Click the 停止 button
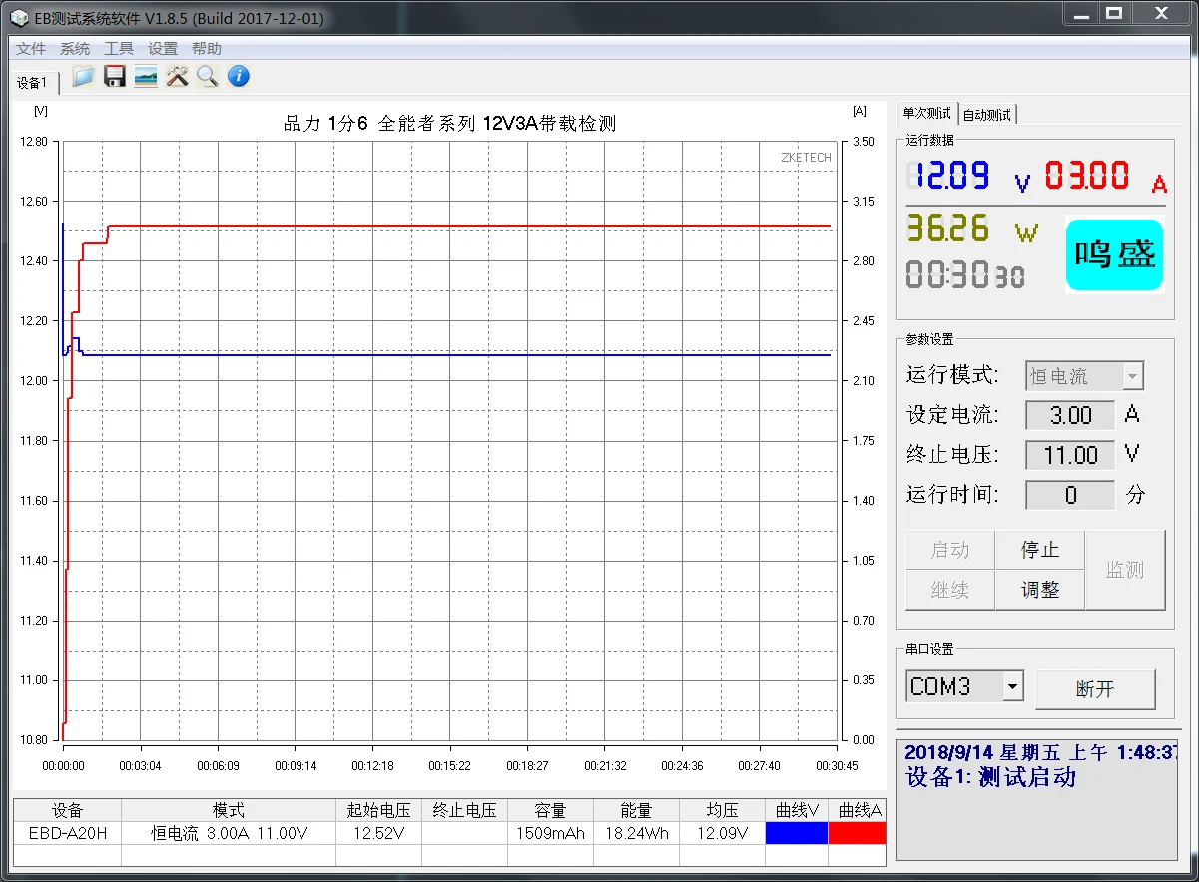Image resolution: width=1199 pixels, height=882 pixels. pyautogui.click(x=1040, y=550)
